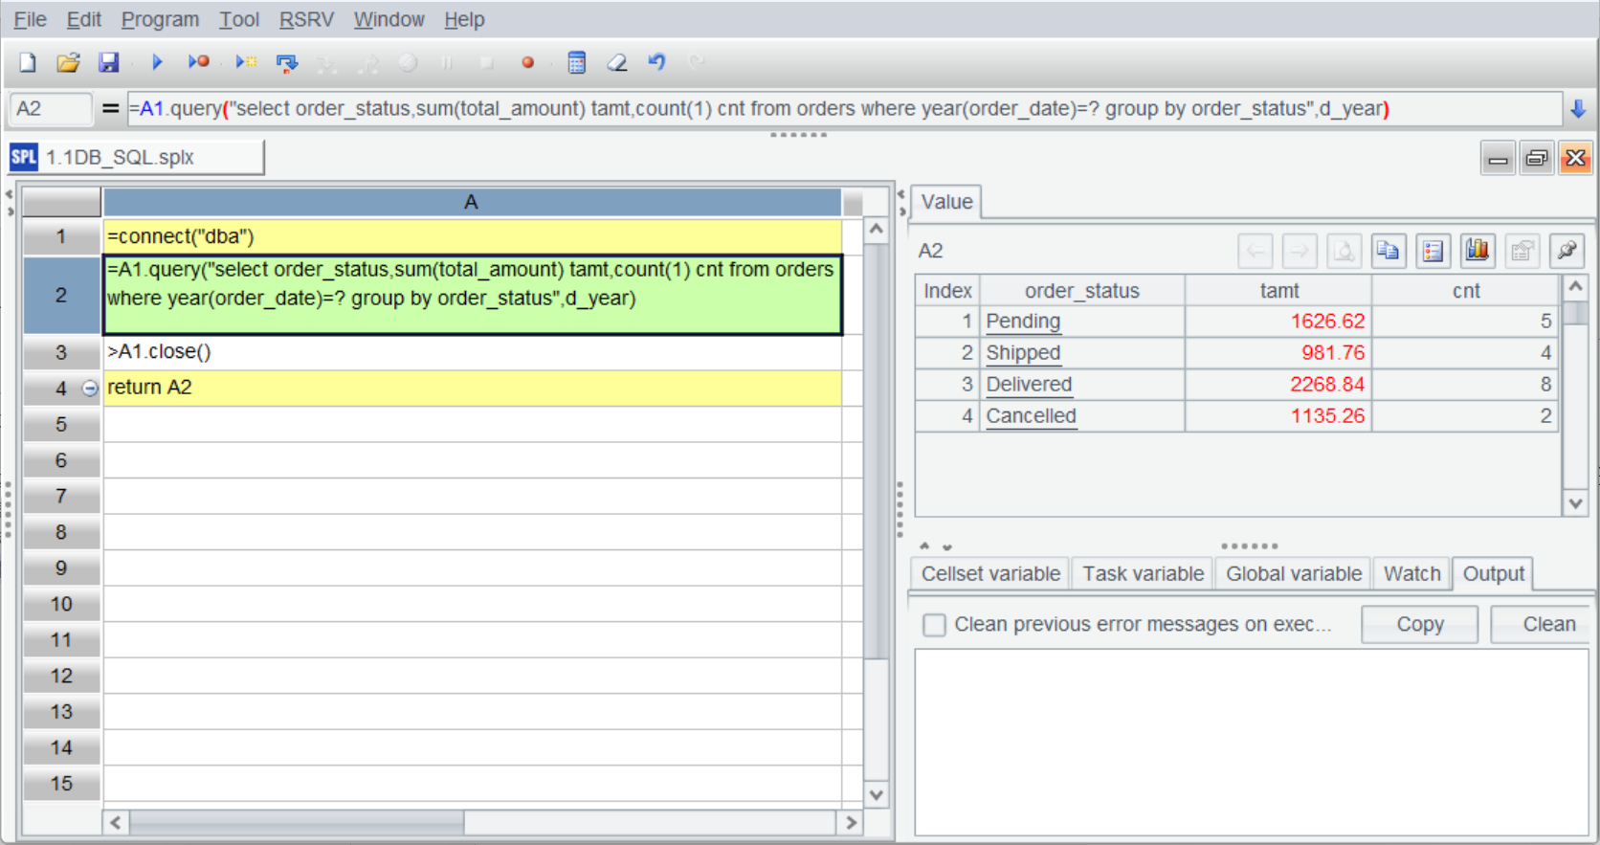Click the grid's horizontal scrollbar thumb
This screenshot has height=845, width=1600.
click(297, 822)
